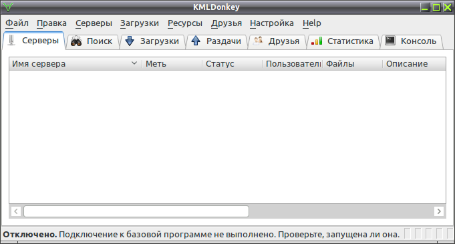This screenshot has width=455, height=244.
Task: Click the horizontal scrollbar right arrow
Action: 439,211
